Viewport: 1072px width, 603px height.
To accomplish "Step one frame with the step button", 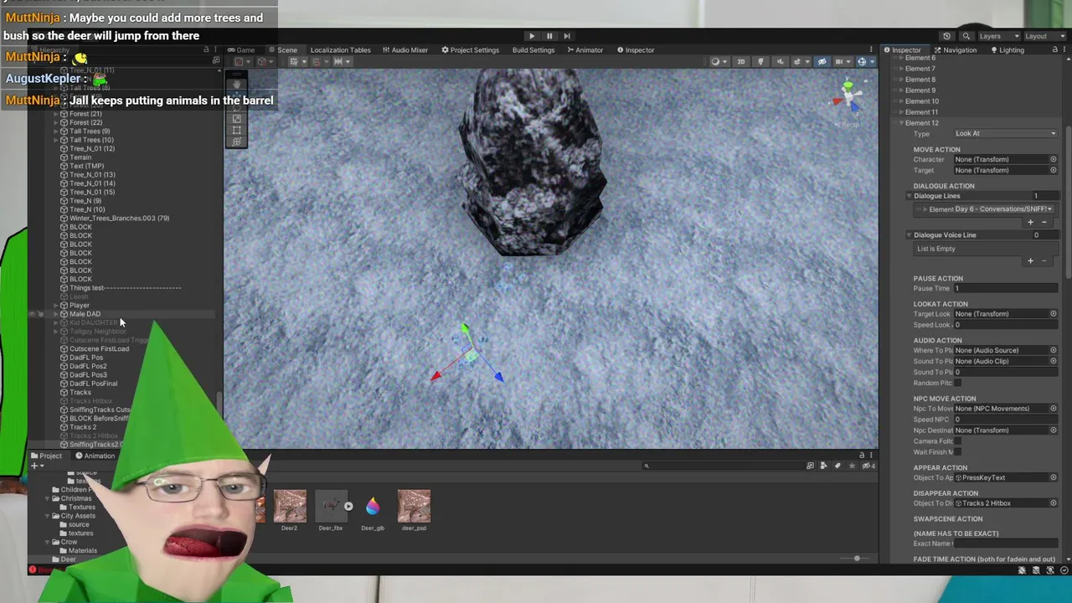I will tap(567, 36).
